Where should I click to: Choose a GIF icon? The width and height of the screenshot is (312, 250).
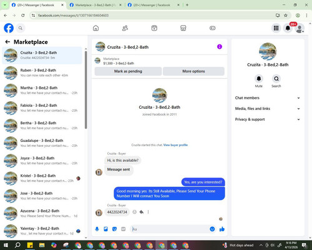pos(124,229)
